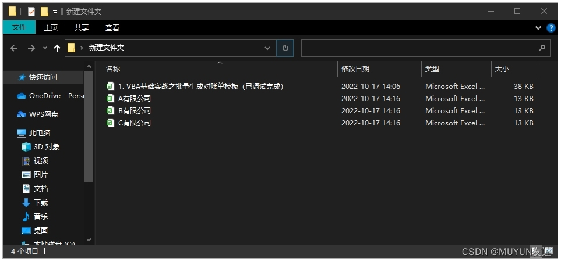Click the navigation pane scrollbar thumb

click(89, 127)
